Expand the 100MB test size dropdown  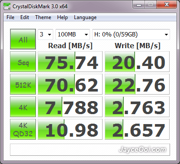(x=73, y=34)
